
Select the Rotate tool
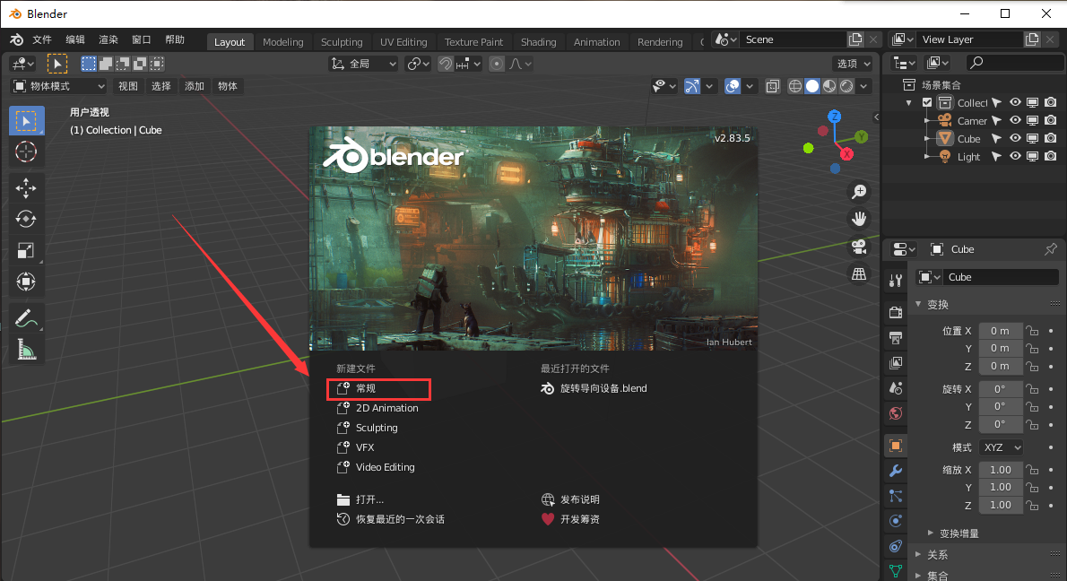coord(26,219)
